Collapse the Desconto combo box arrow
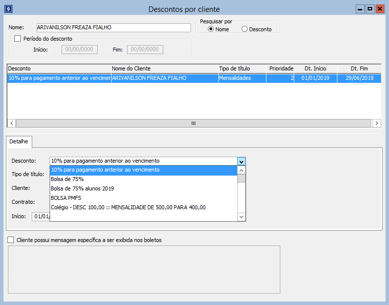The width and height of the screenshot is (389, 305). point(241,161)
